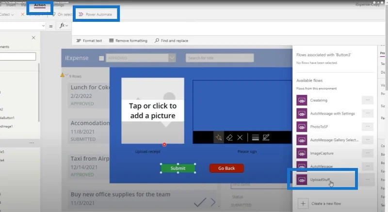Select MediaButton1 in tree view
388x212 pixels.
[7, 118]
